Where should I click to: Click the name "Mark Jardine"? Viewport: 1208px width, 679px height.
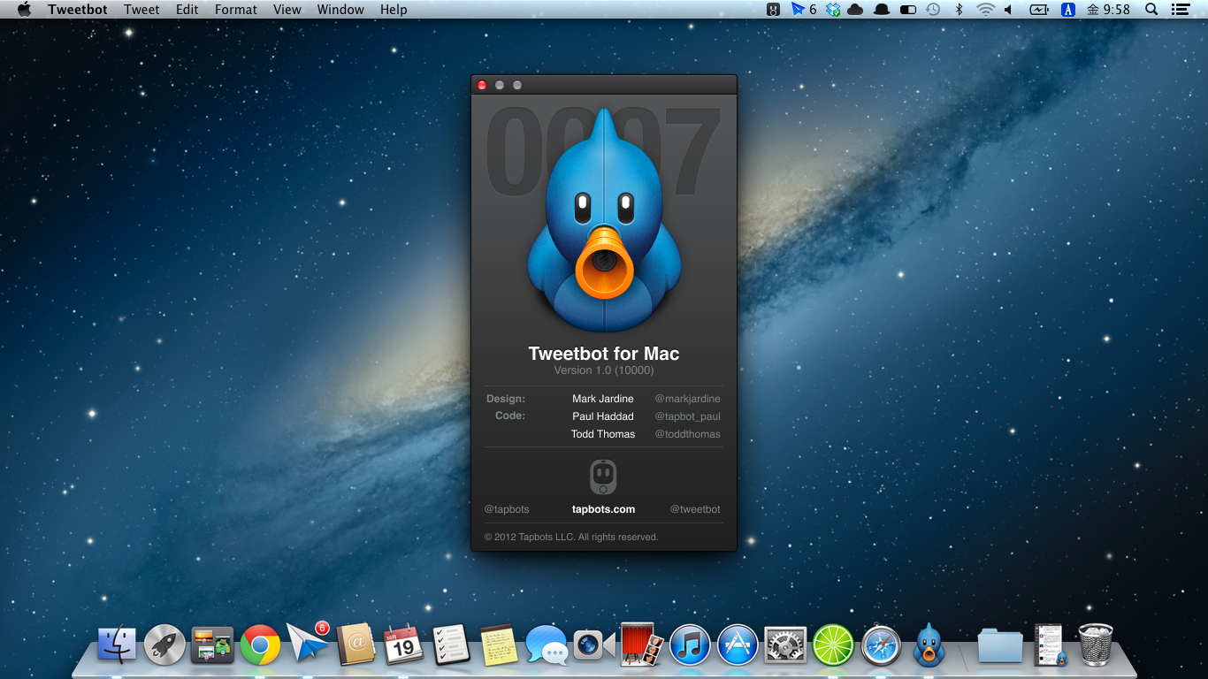[603, 399]
